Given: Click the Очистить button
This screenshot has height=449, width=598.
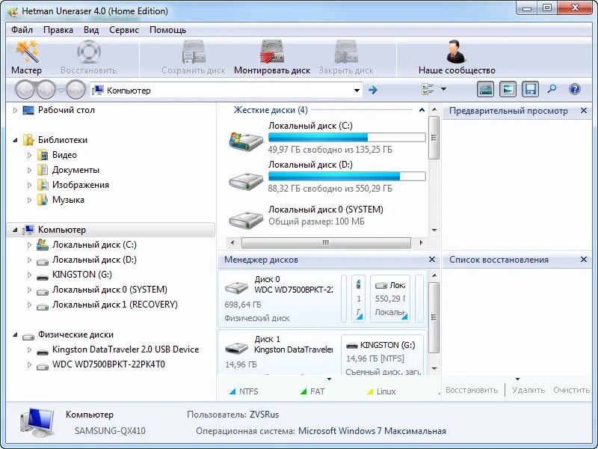Looking at the screenshot, I should click(571, 390).
